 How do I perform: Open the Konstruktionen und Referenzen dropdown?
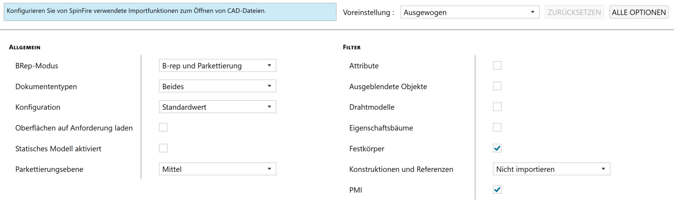pyautogui.click(x=551, y=169)
